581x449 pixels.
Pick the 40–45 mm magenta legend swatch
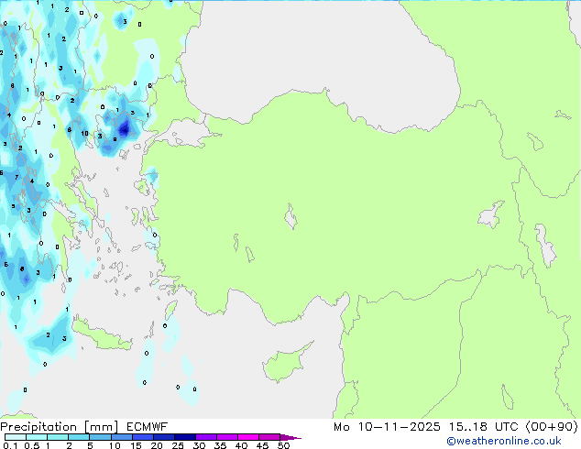coord(248,437)
